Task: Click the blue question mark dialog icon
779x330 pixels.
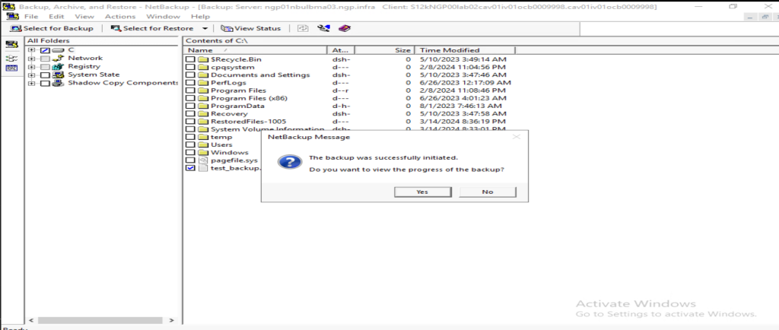Action: (290, 162)
